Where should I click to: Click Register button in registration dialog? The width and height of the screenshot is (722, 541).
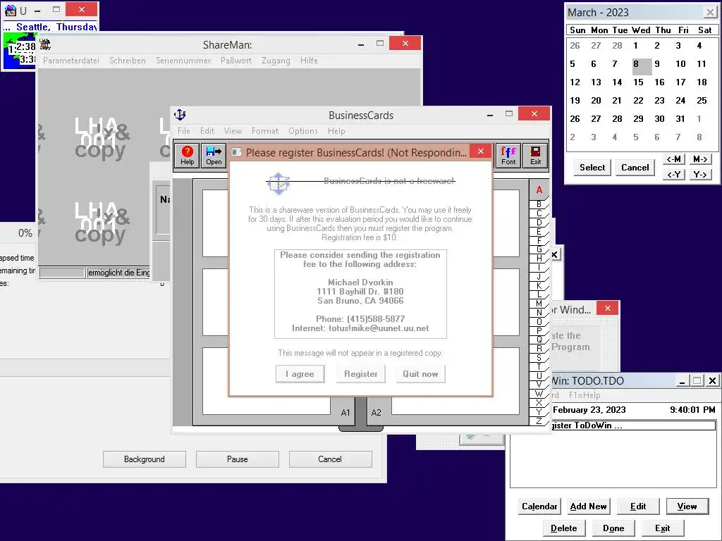click(360, 373)
